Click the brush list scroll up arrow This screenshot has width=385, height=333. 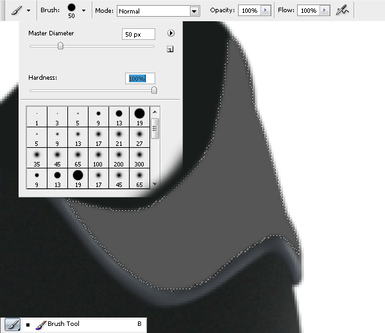(155, 112)
